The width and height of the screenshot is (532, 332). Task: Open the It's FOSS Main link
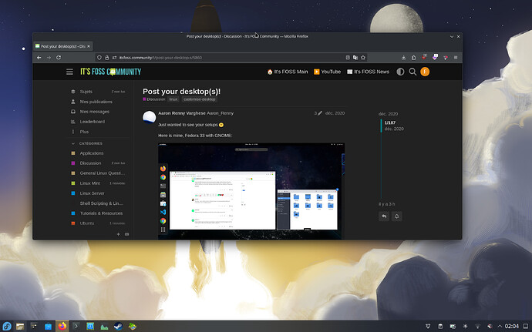(x=287, y=72)
